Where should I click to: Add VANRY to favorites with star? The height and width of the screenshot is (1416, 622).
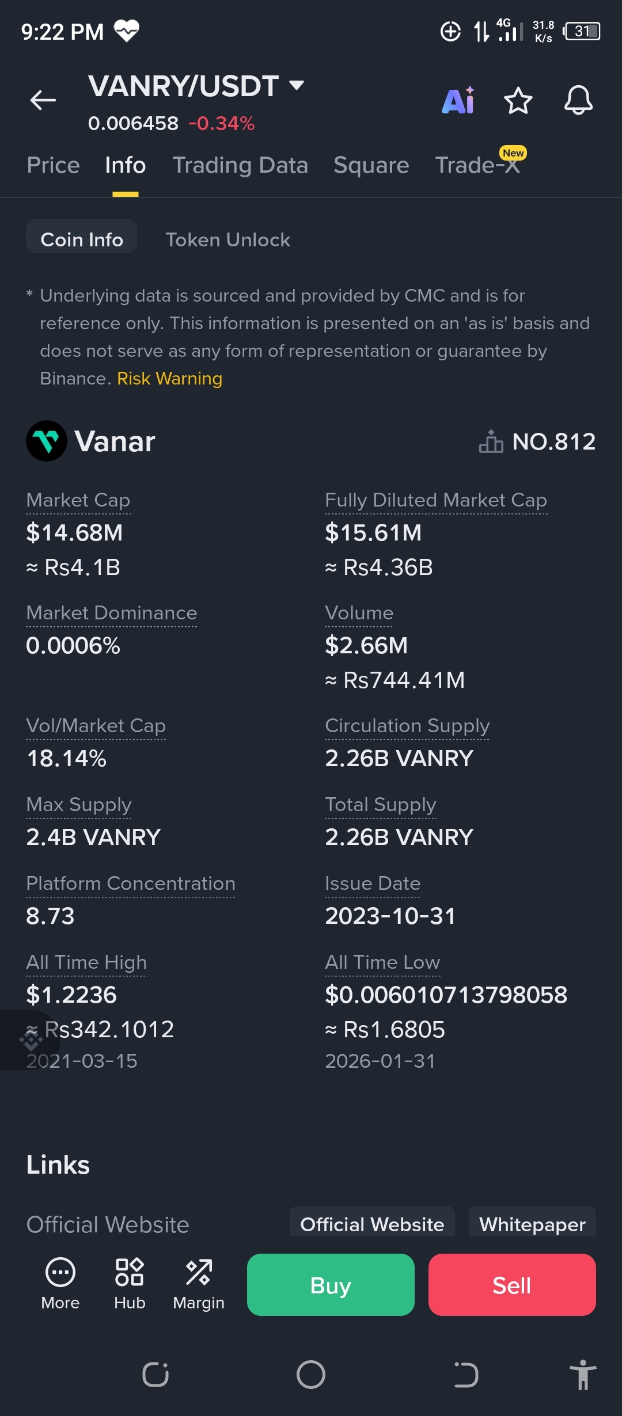(x=518, y=101)
